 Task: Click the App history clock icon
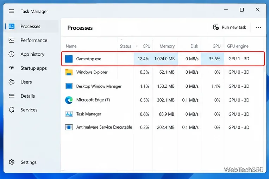12,54
